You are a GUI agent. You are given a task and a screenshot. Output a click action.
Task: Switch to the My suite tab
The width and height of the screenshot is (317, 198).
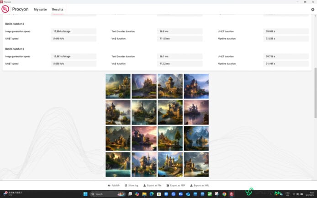[40, 9]
